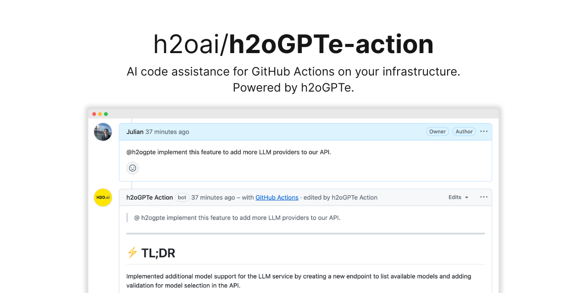Click the Owner badge
This screenshot has height=293, width=587.
pyautogui.click(x=437, y=131)
